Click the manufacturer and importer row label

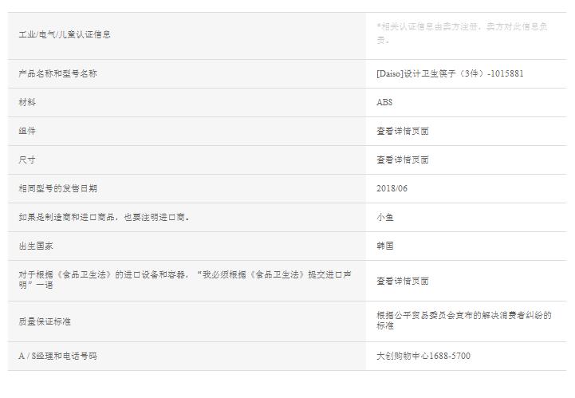tap(104, 217)
